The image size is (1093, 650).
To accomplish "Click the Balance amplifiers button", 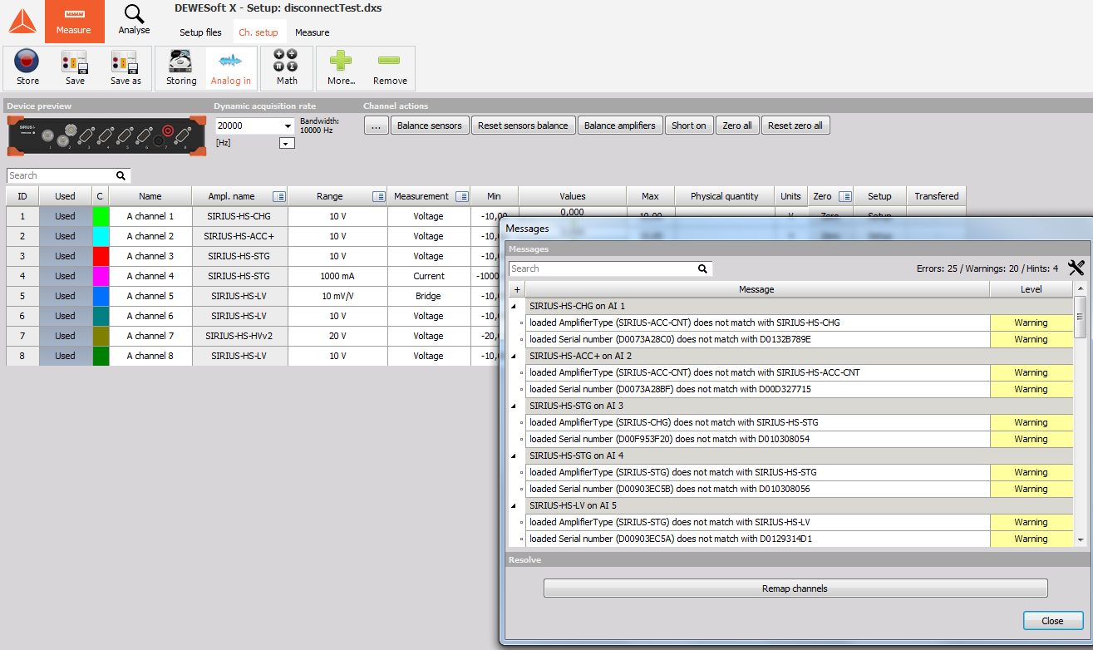I will (620, 126).
